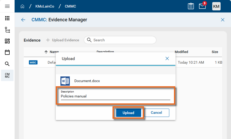The image size is (231, 139).
Task: Click the Upload button
Action: pyautogui.click(x=128, y=113)
